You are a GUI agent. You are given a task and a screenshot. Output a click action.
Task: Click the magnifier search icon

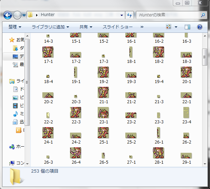coord(203,15)
